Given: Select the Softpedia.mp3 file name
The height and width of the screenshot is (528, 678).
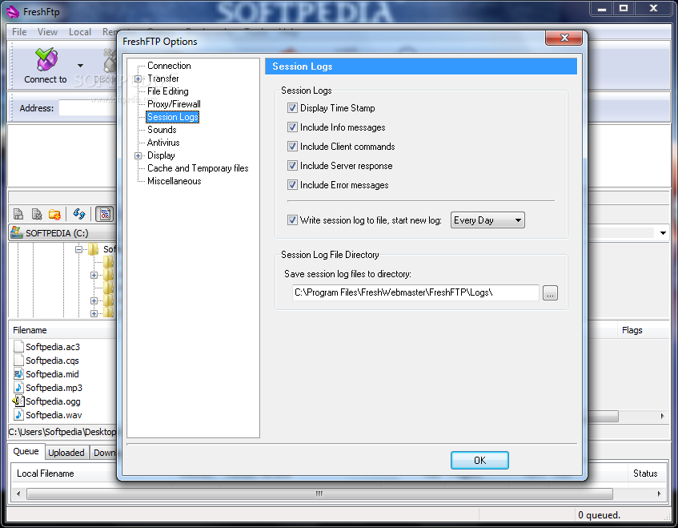Looking at the screenshot, I should click(x=54, y=388).
